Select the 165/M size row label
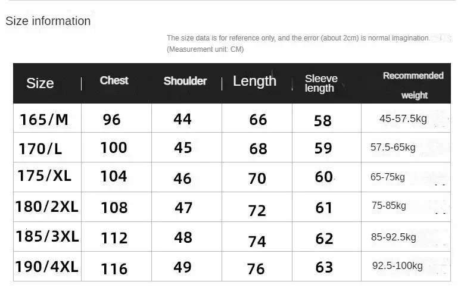This screenshot has height=291, width=467. [x=44, y=120]
